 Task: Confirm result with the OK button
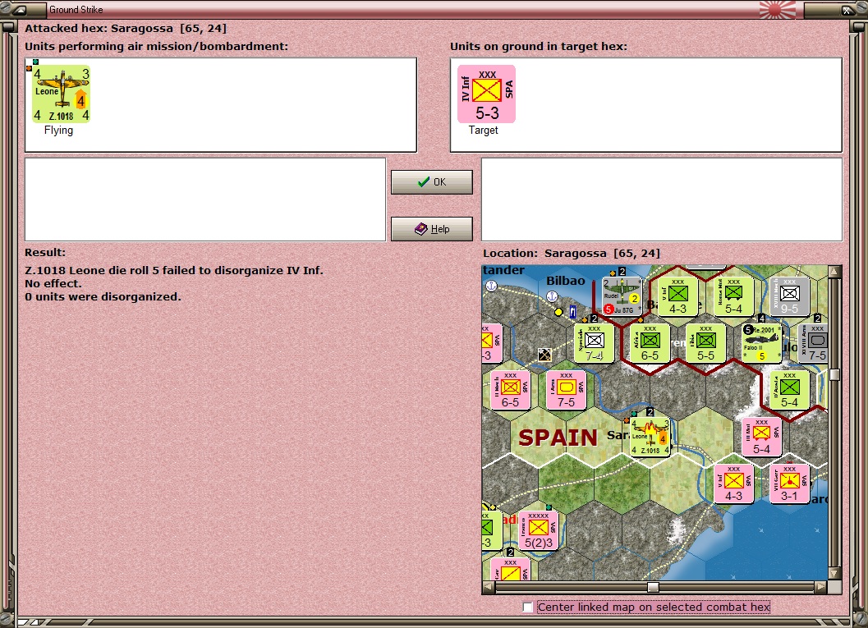[432, 182]
